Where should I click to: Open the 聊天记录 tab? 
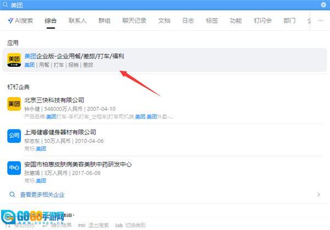coord(134,21)
